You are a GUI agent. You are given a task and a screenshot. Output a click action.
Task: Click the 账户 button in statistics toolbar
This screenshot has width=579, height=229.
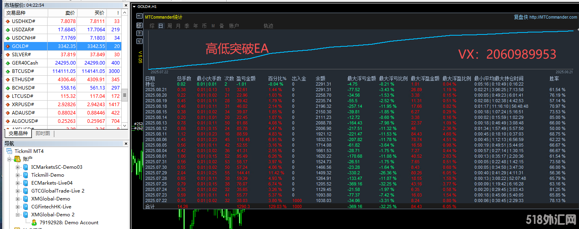(234, 26)
